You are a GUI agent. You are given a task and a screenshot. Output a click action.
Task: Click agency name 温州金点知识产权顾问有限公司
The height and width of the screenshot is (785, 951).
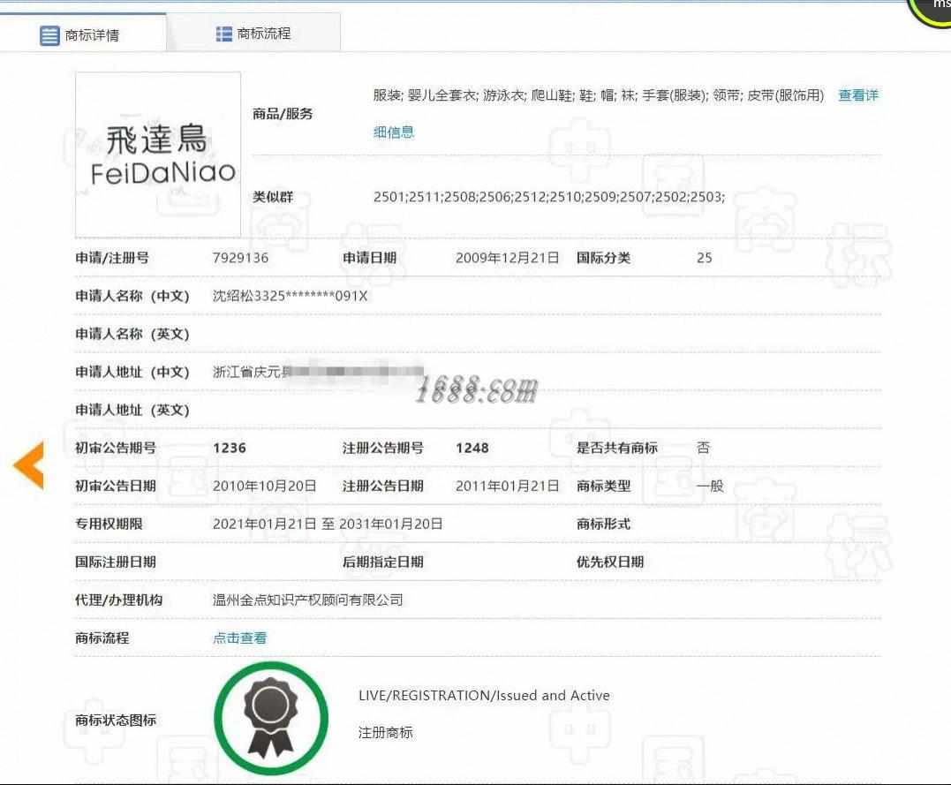(x=307, y=600)
